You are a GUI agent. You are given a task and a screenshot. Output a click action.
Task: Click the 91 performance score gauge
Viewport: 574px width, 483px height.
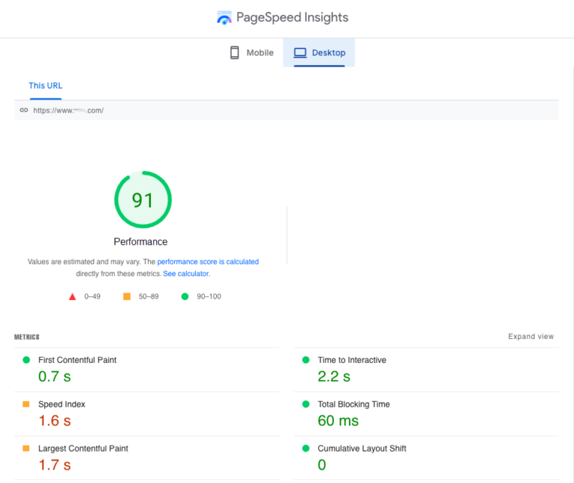(143, 199)
